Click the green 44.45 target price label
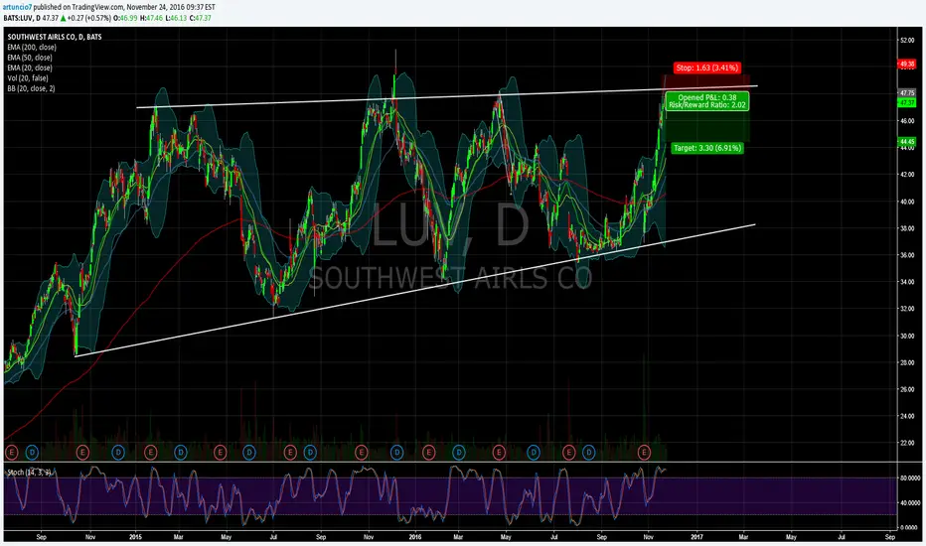This screenshot has width=926, height=546. click(x=906, y=142)
